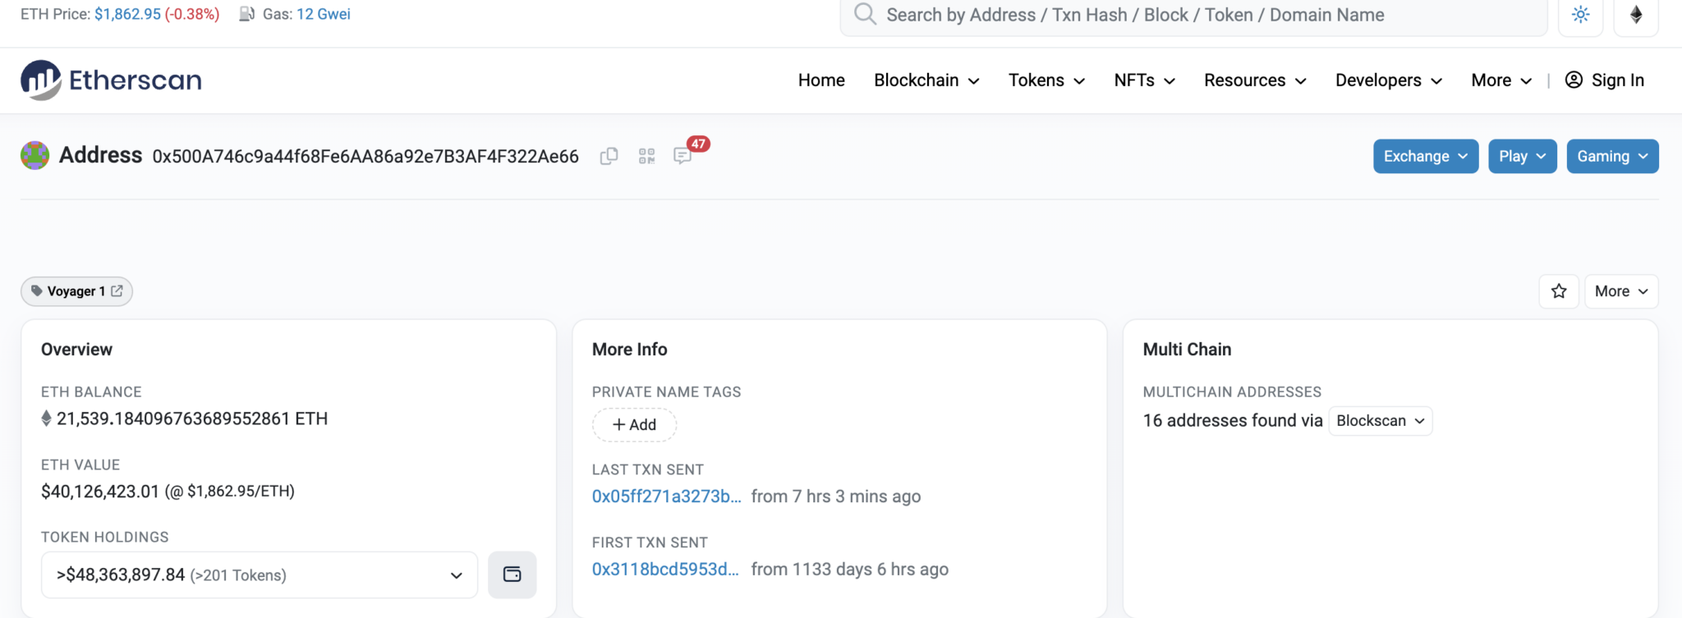Copy the address to clipboard
Viewport: 1682px width, 618px height.
coord(609,156)
